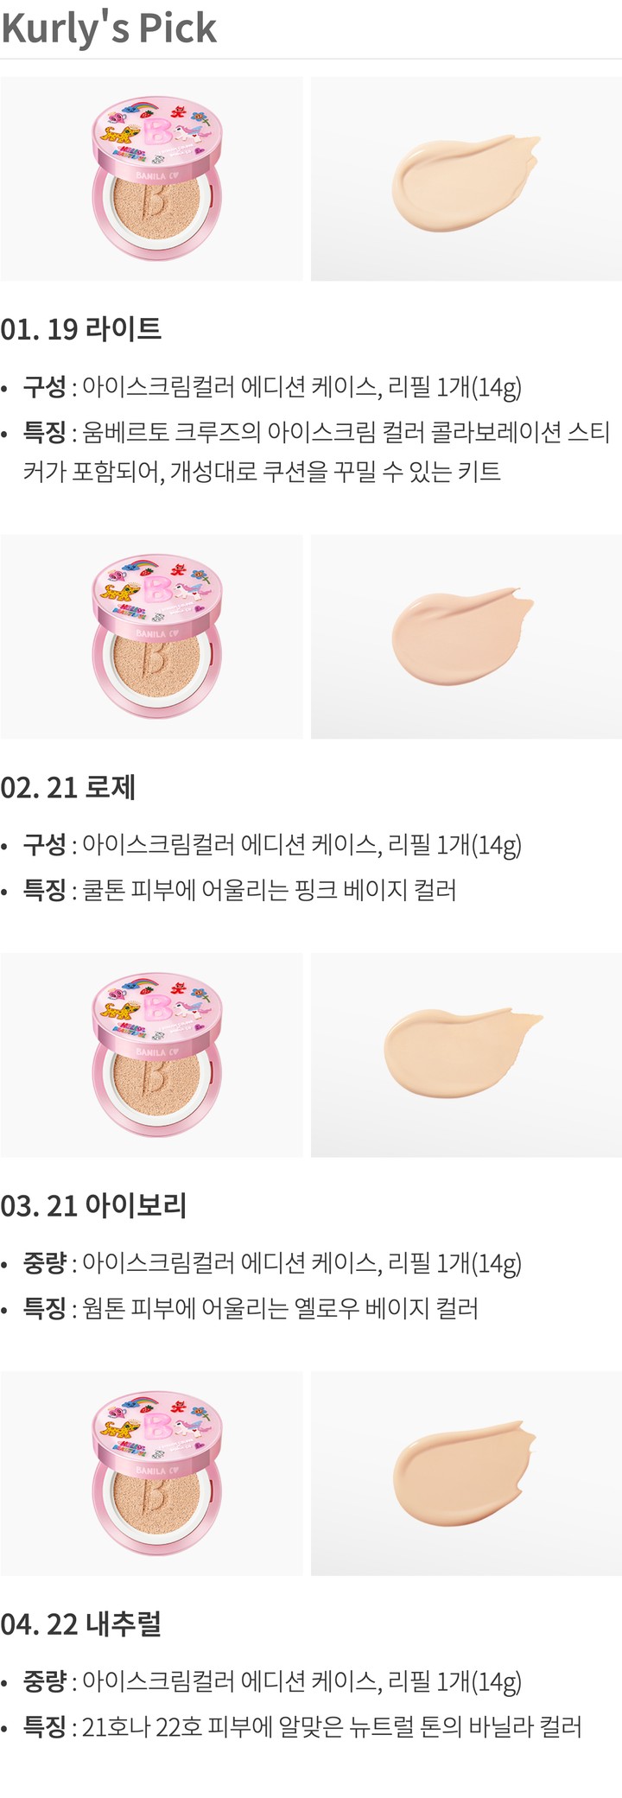The image size is (622, 1798).
Task: Click the 21 아이보리 cushion compact image
Action: tap(151, 1055)
